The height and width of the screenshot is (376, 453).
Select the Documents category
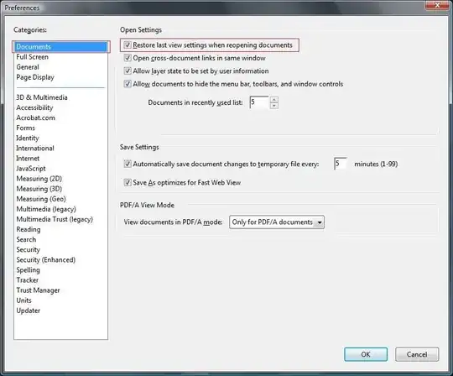coord(61,47)
